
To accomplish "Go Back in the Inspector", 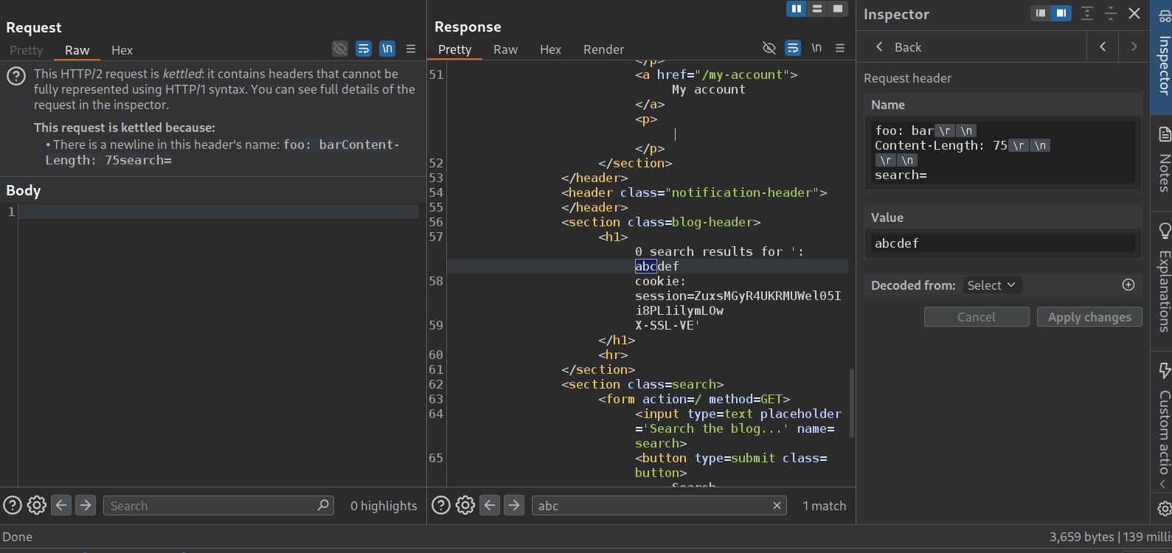I will (898, 47).
